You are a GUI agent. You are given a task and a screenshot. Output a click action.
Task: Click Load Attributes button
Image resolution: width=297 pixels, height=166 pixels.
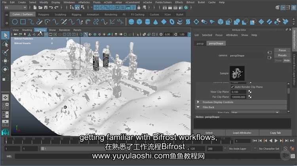(x=242, y=133)
